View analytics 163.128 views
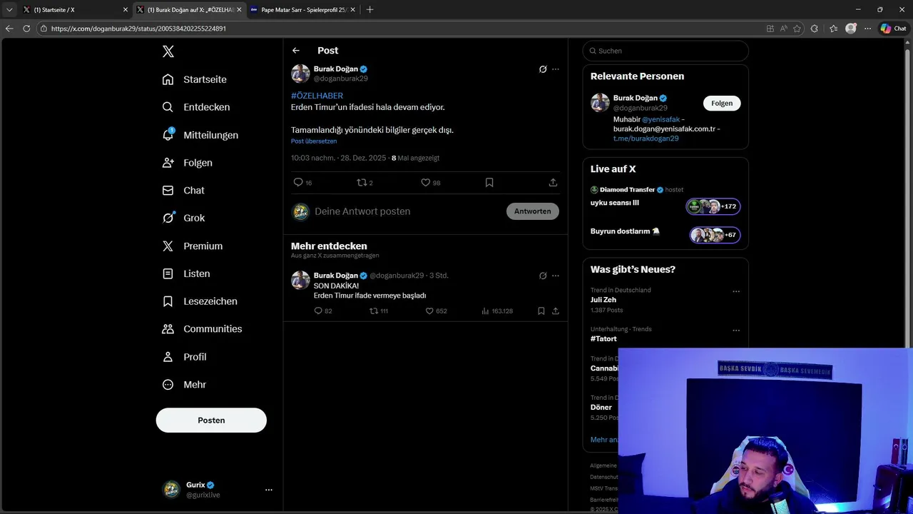This screenshot has width=913, height=514. pos(497,311)
